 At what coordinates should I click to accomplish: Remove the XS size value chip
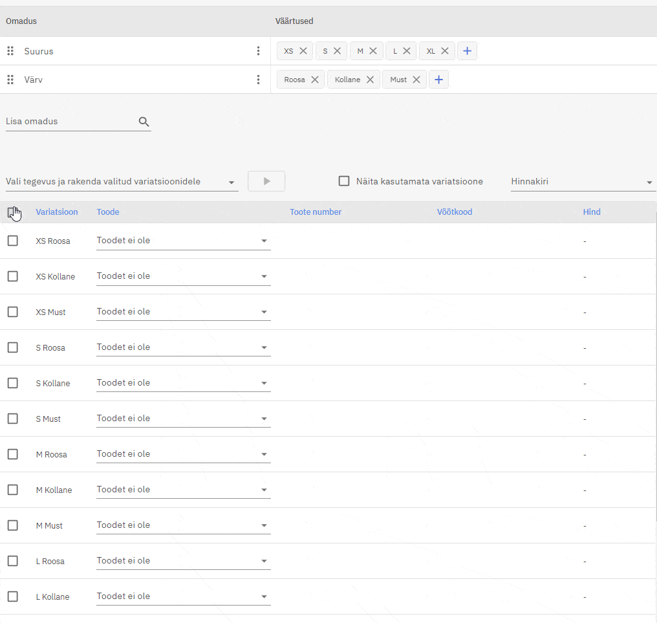click(x=303, y=51)
